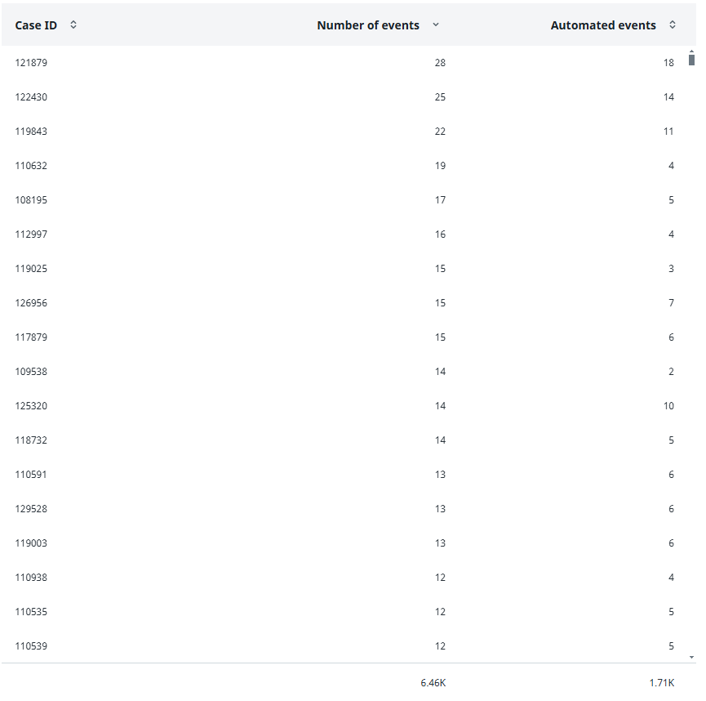Open the 1.71K automated events total link
Screen dimensions: 706x701
663,682
